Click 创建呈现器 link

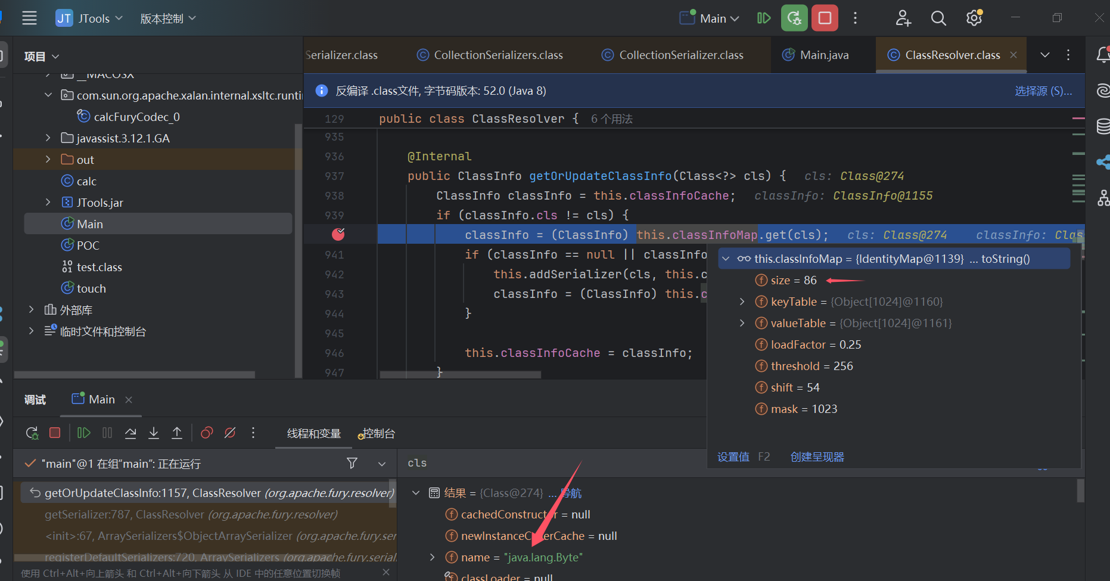point(817,457)
